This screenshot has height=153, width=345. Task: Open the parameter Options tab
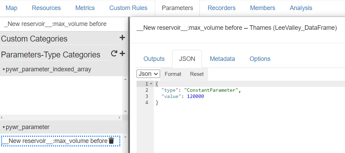pyautogui.click(x=260, y=59)
